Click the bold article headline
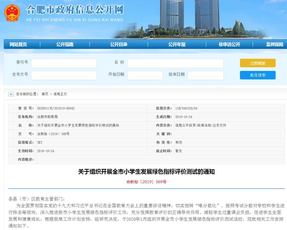The image size is (287, 230). point(146,172)
